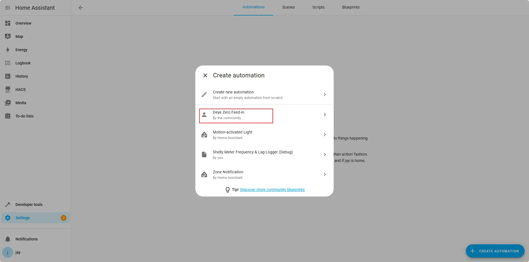
Task: Expand Zone Notification chevron
Action: point(325,174)
